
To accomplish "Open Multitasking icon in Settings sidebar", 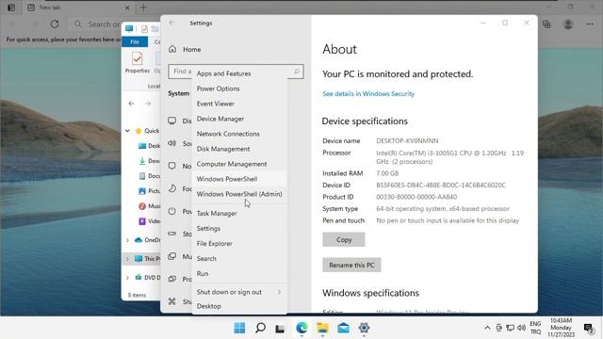I will click(171, 256).
